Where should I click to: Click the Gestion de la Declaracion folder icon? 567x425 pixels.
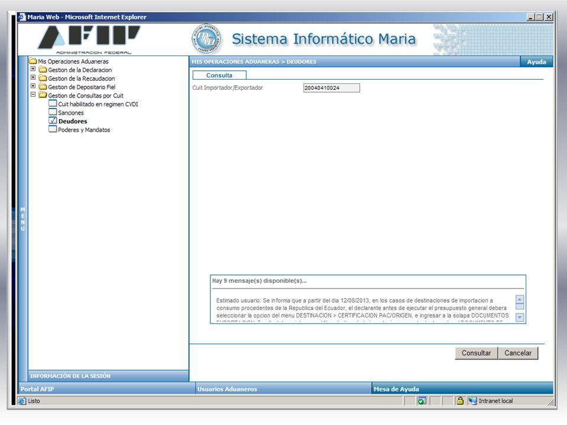point(43,70)
